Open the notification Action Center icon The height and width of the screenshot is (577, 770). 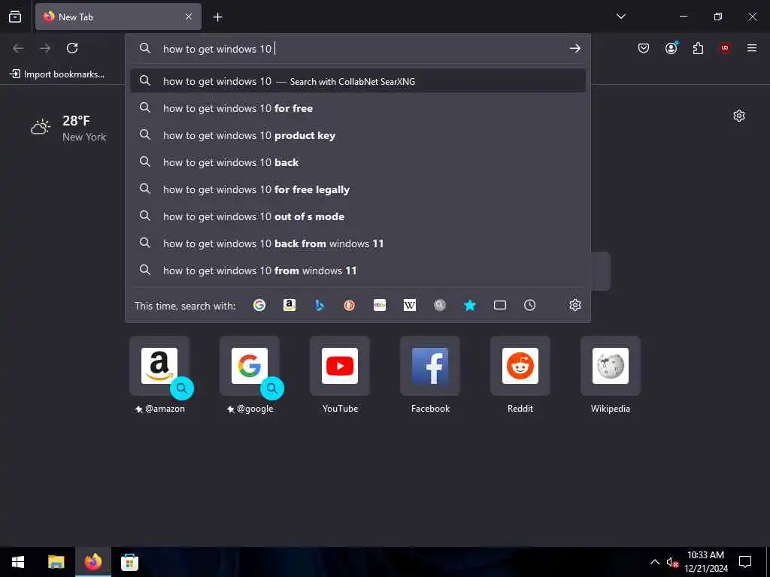tap(745, 562)
